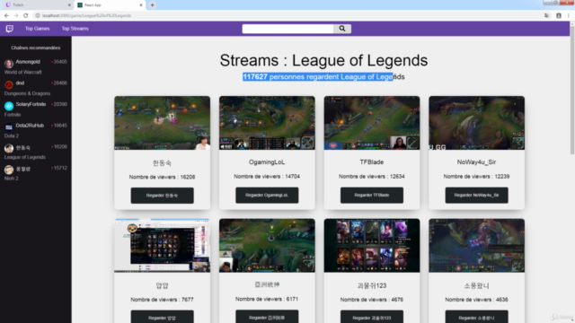This screenshot has height=323, width=575.
Task: Switch to the Twitch browser tab
Action: coord(39,5)
